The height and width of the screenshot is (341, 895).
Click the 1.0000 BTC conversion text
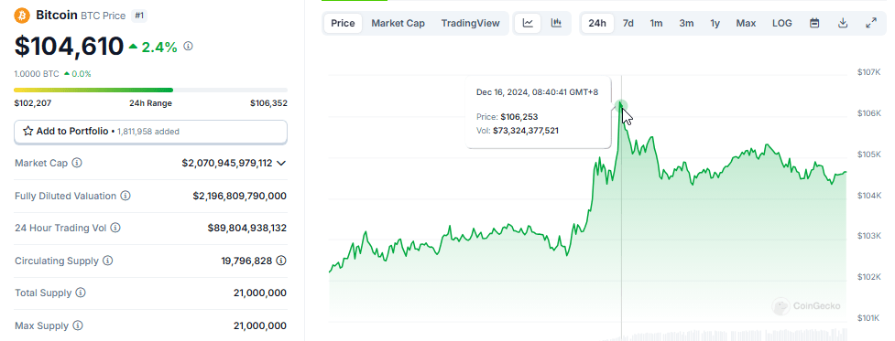37,73
